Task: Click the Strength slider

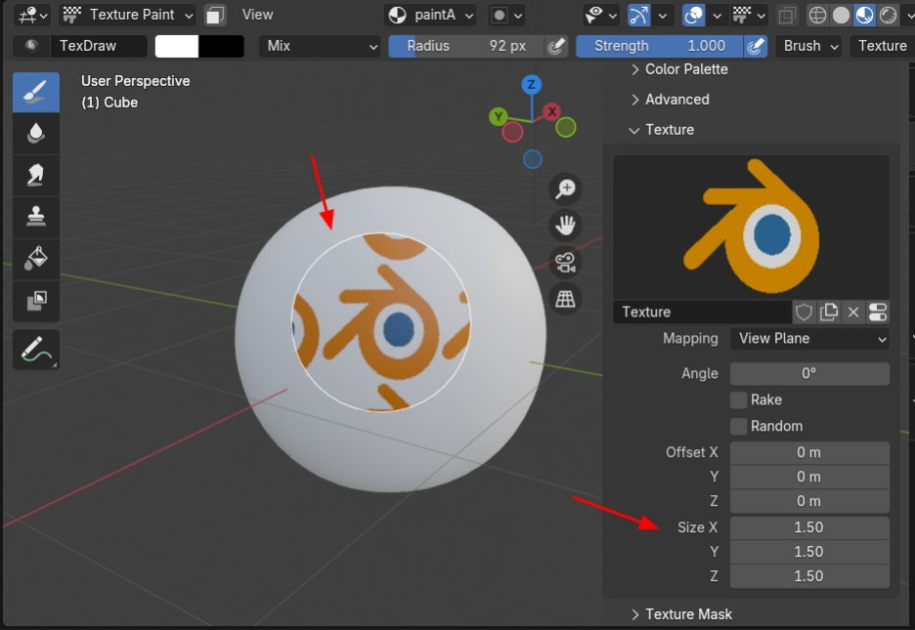Action: click(660, 46)
